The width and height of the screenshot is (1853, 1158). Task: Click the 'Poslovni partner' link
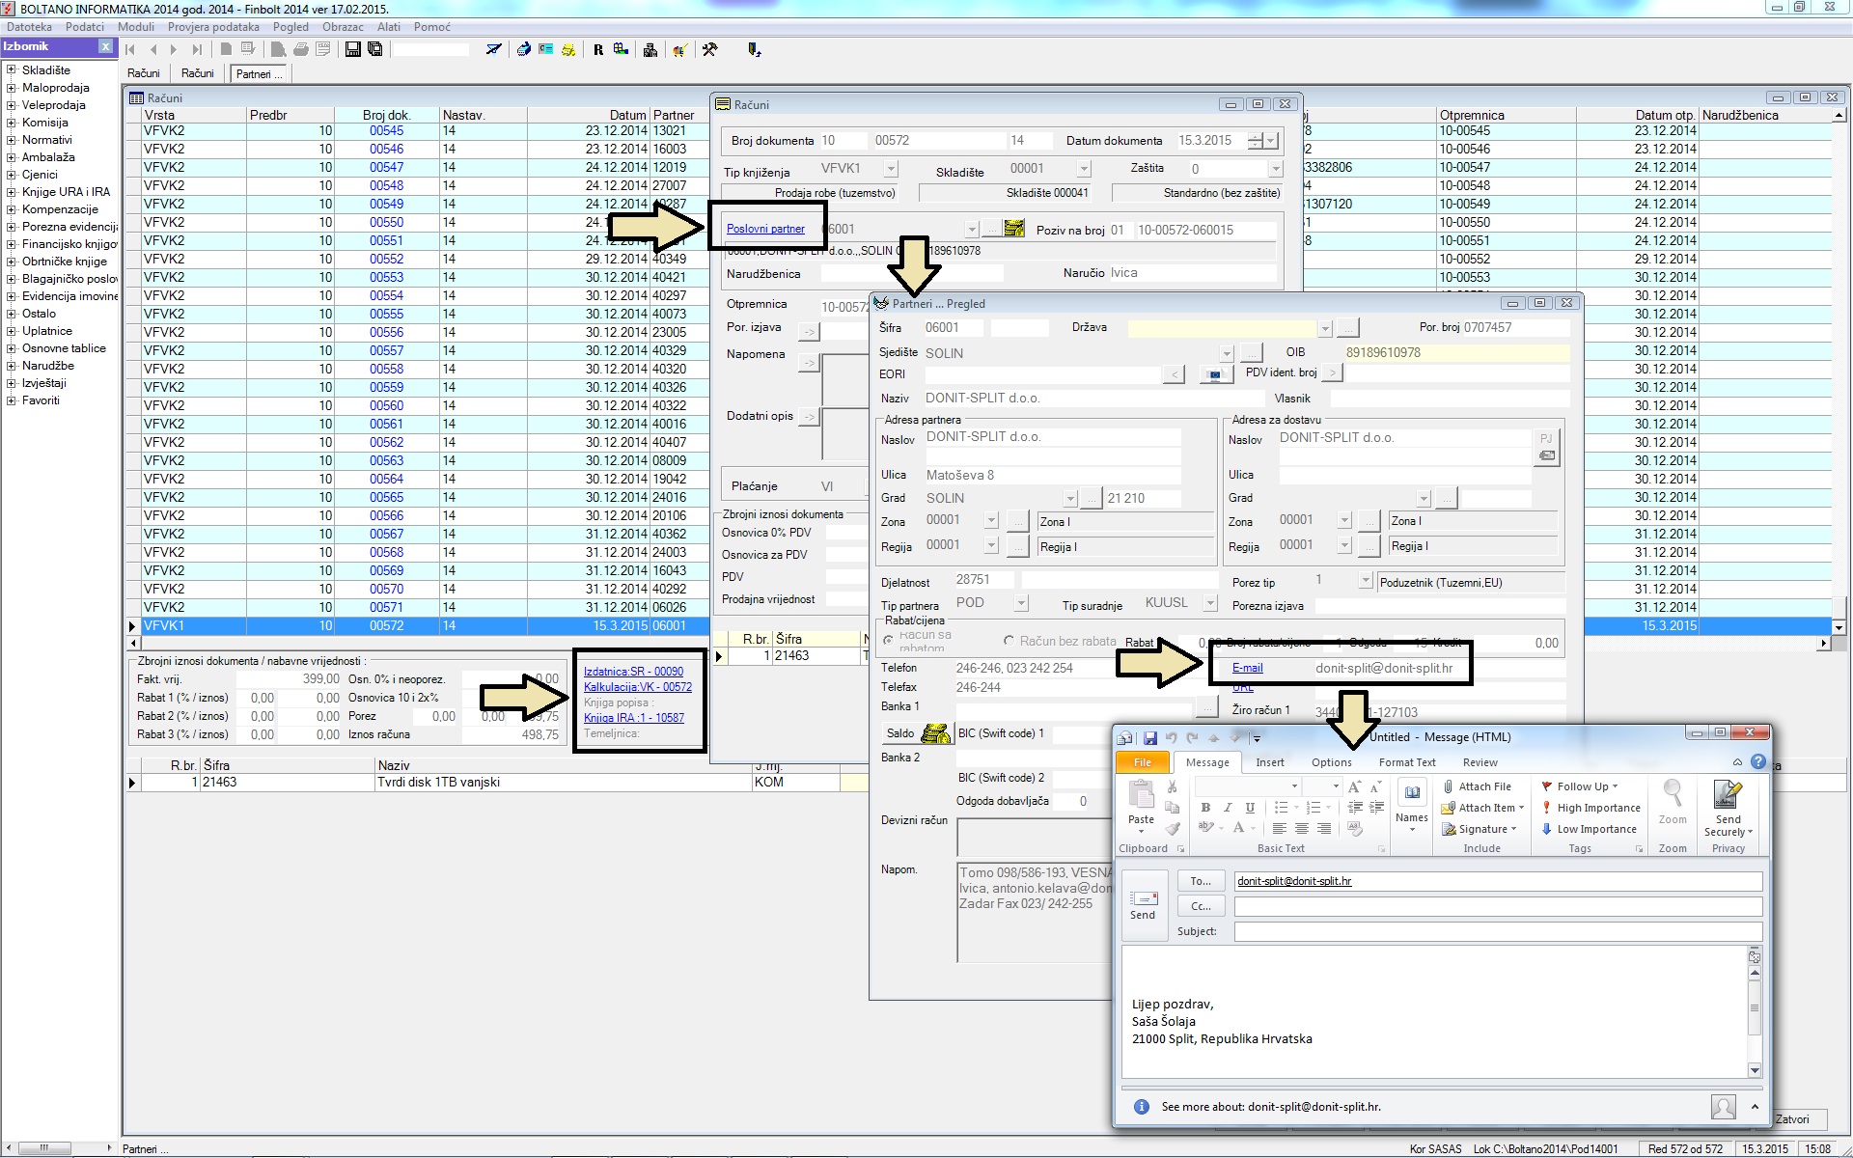(765, 229)
